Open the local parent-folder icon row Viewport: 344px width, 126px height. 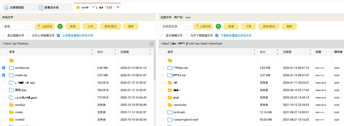[11, 60]
